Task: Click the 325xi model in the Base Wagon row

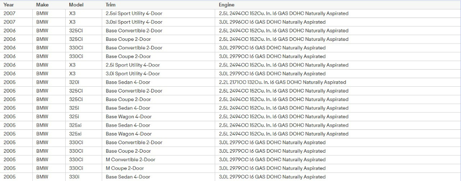Action: (x=75, y=134)
